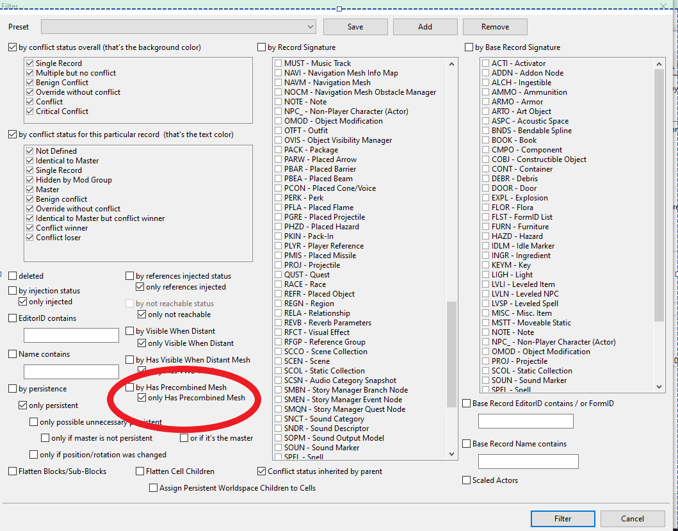Enable by Base Record Signature checkbox
The image size is (678, 531).
(469, 47)
